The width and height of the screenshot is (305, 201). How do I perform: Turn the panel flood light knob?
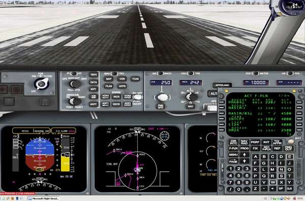pyautogui.click(x=42, y=84)
